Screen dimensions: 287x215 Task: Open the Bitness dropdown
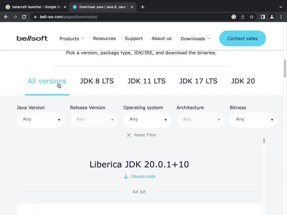(254, 119)
